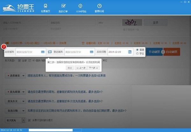This screenshot has height=132, width=191.
Task: Click the 出发城市 input field
Action: point(31,52)
